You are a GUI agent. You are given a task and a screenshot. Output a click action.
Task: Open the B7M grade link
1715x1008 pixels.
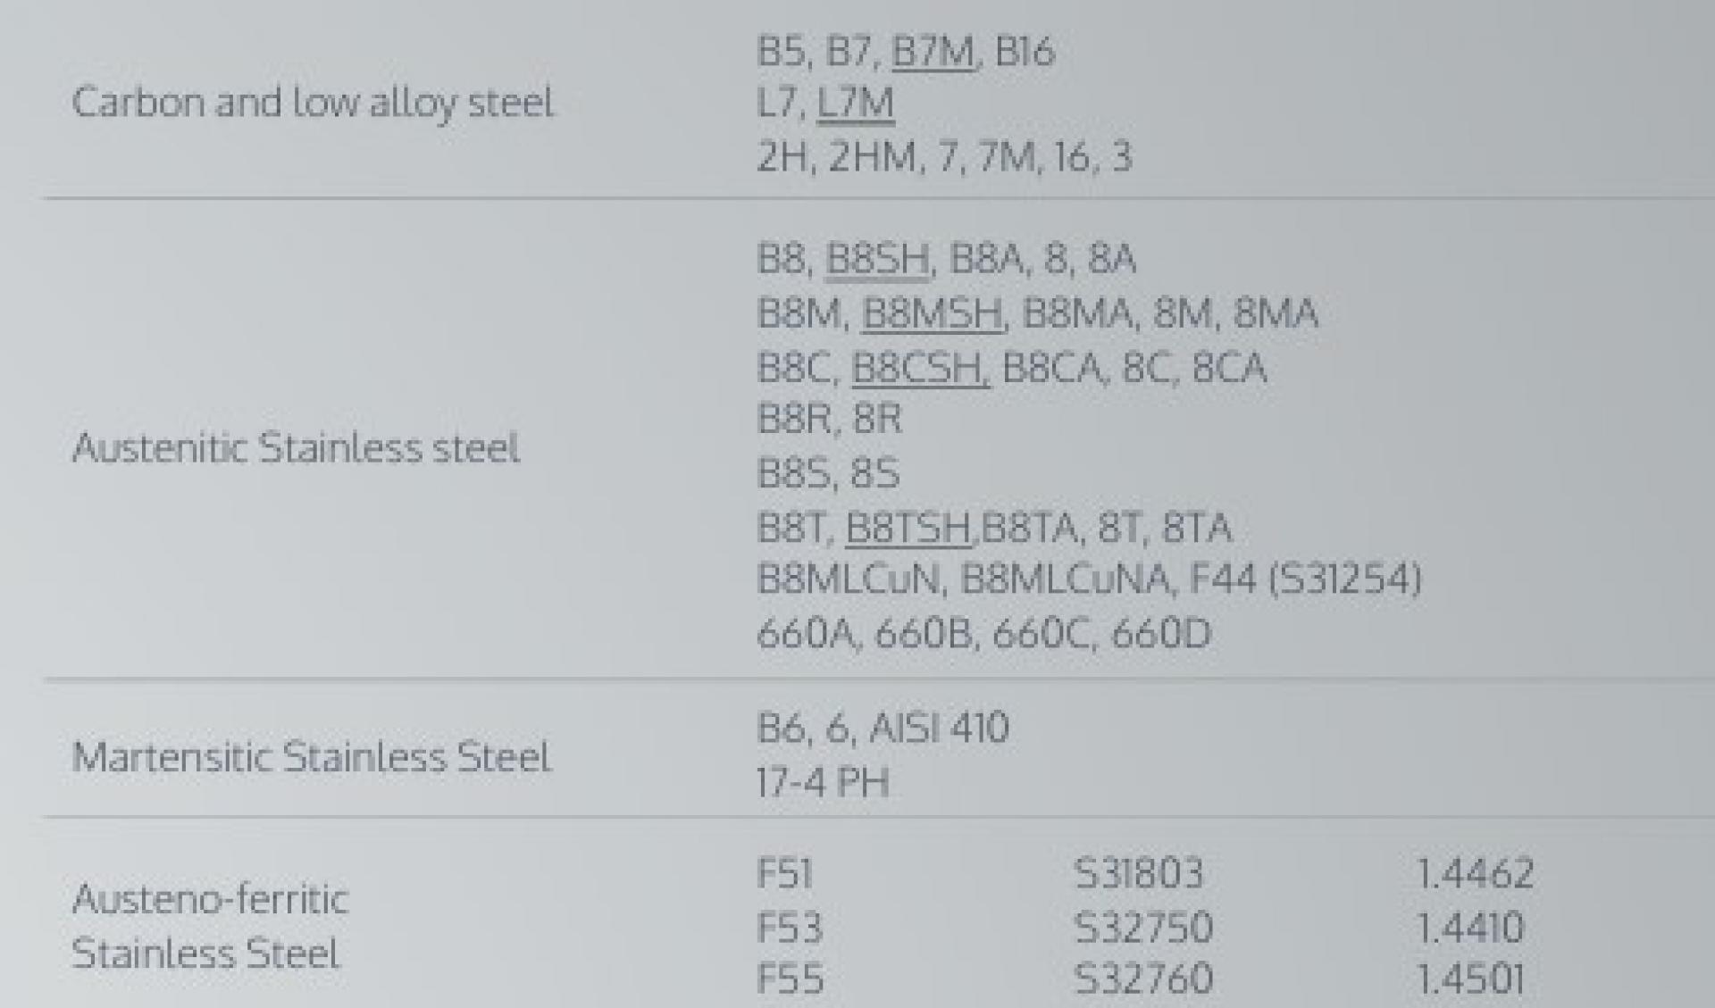[x=933, y=51]
